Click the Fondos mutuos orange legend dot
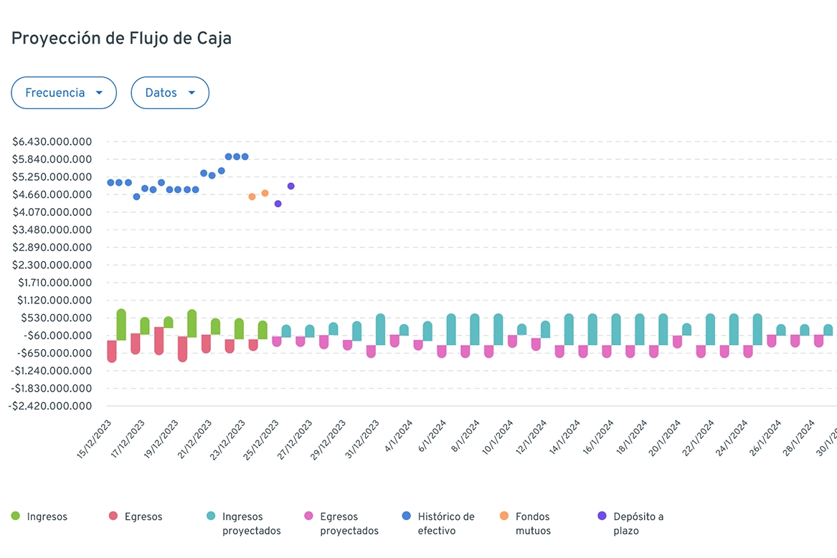Viewport: 837px width, 558px height. (x=504, y=516)
